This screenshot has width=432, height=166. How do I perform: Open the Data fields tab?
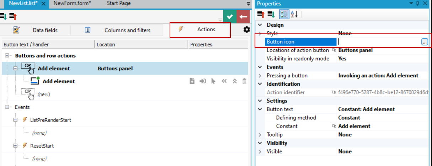pos(36,30)
